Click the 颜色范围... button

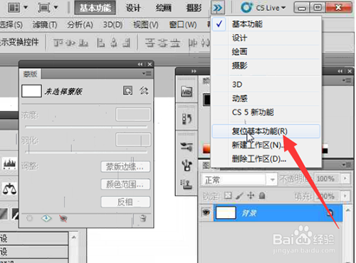pyautogui.click(x=125, y=184)
